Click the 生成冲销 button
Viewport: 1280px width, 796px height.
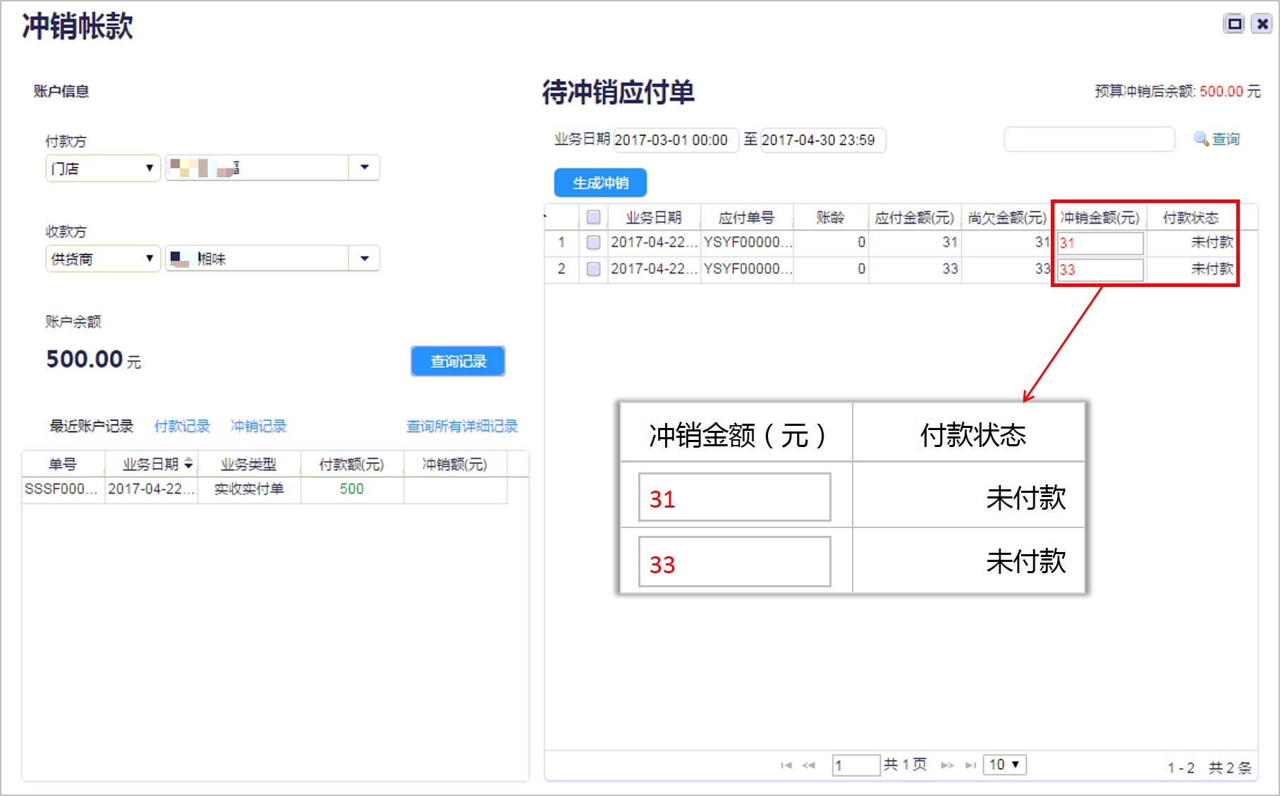pyautogui.click(x=600, y=183)
